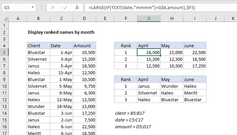
Task: Click the June header in rank amounts table
Action: pos(194,46)
